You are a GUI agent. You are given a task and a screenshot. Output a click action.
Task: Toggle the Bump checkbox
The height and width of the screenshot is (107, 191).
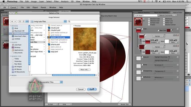tap(142, 64)
